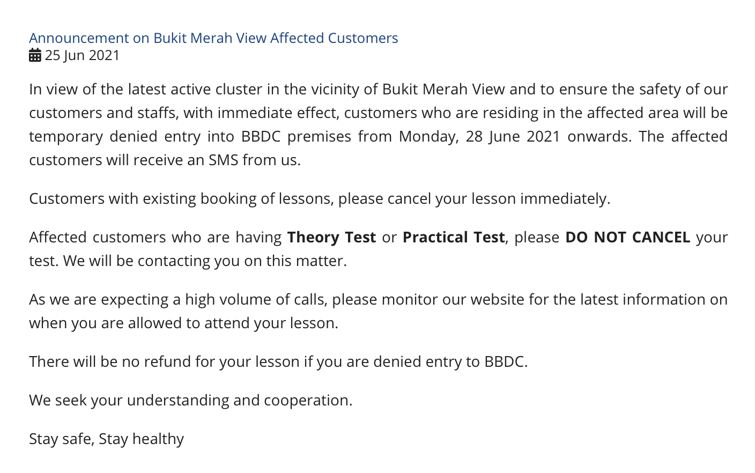This screenshot has height=473, width=755.
Task: Click the bold 'Theory Test' text
Action: (331, 237)
